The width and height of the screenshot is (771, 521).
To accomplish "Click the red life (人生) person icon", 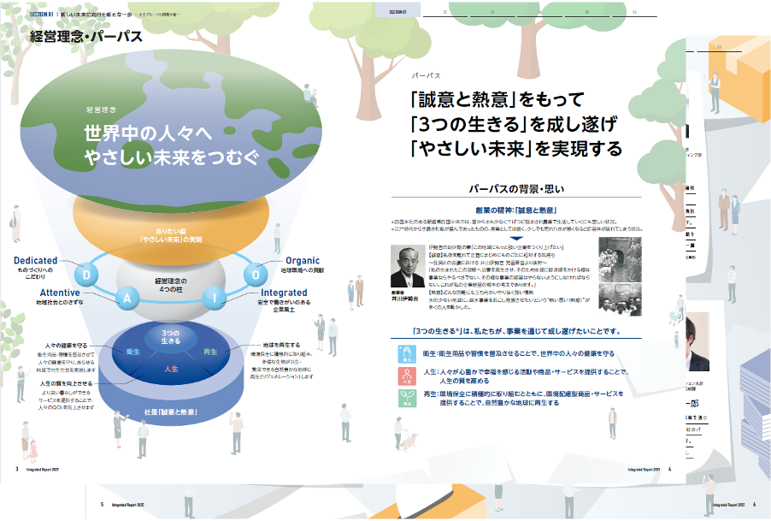I will point(408,375).
